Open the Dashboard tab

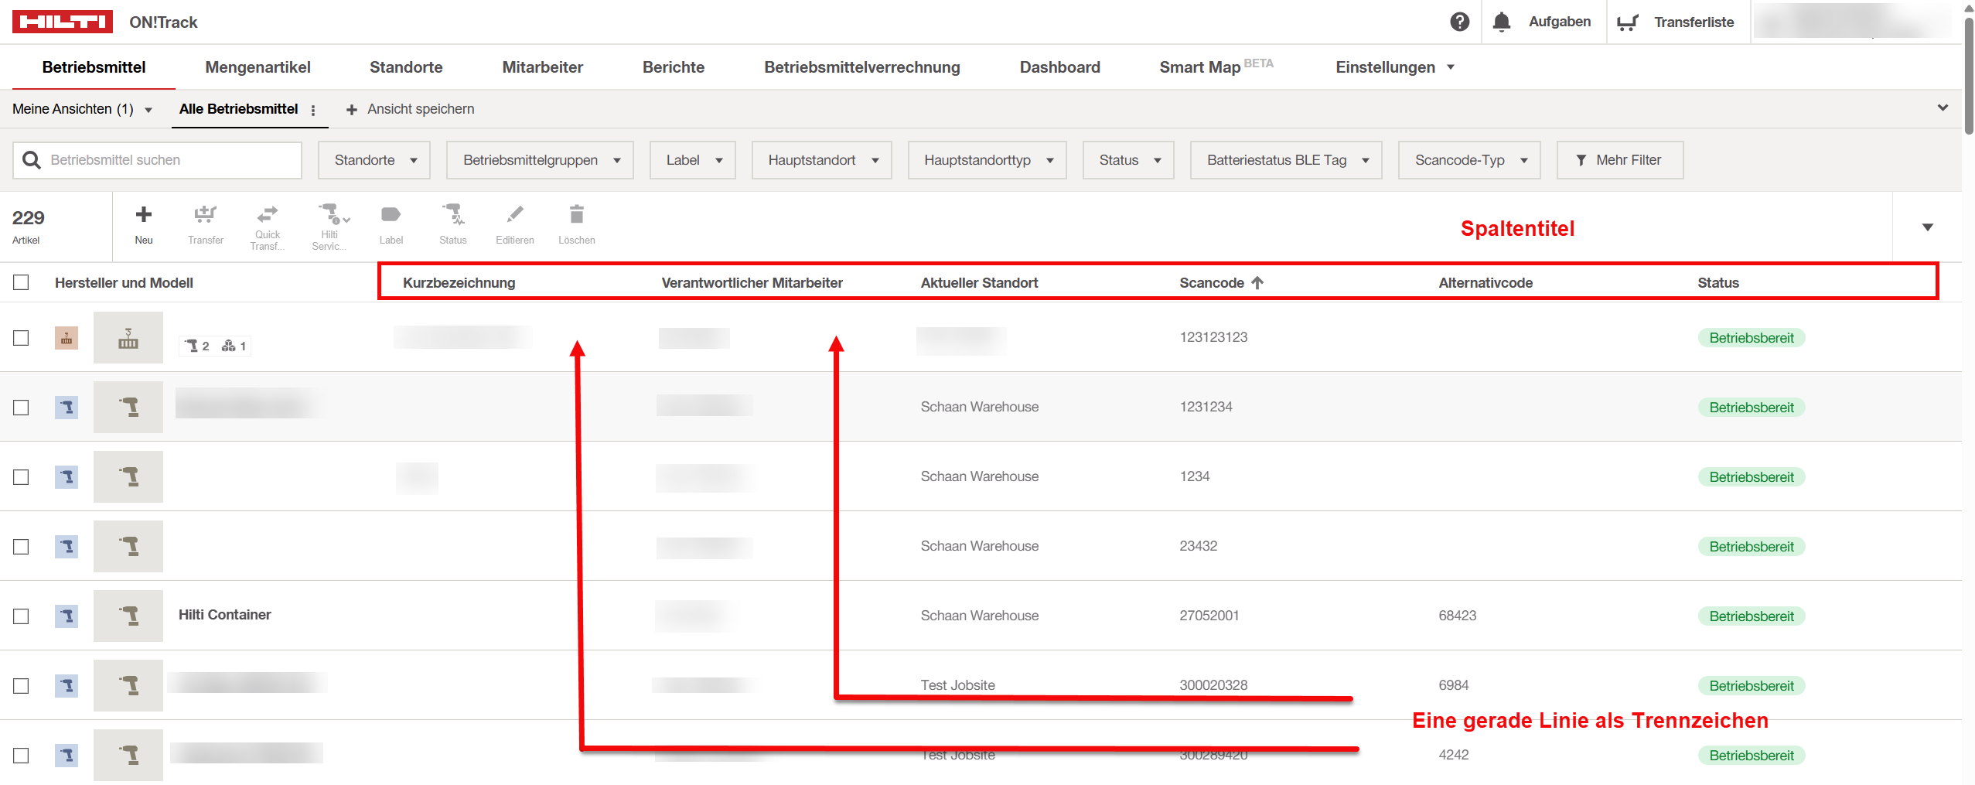click(1059, 67)
